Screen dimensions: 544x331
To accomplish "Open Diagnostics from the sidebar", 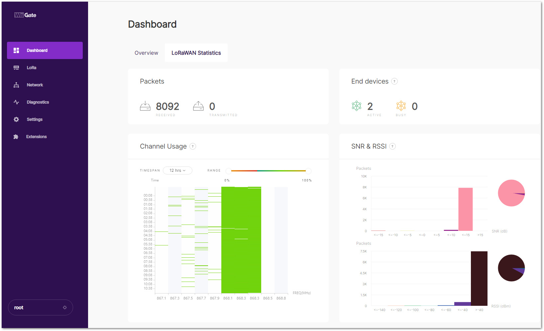I will [x=16, y=102].
